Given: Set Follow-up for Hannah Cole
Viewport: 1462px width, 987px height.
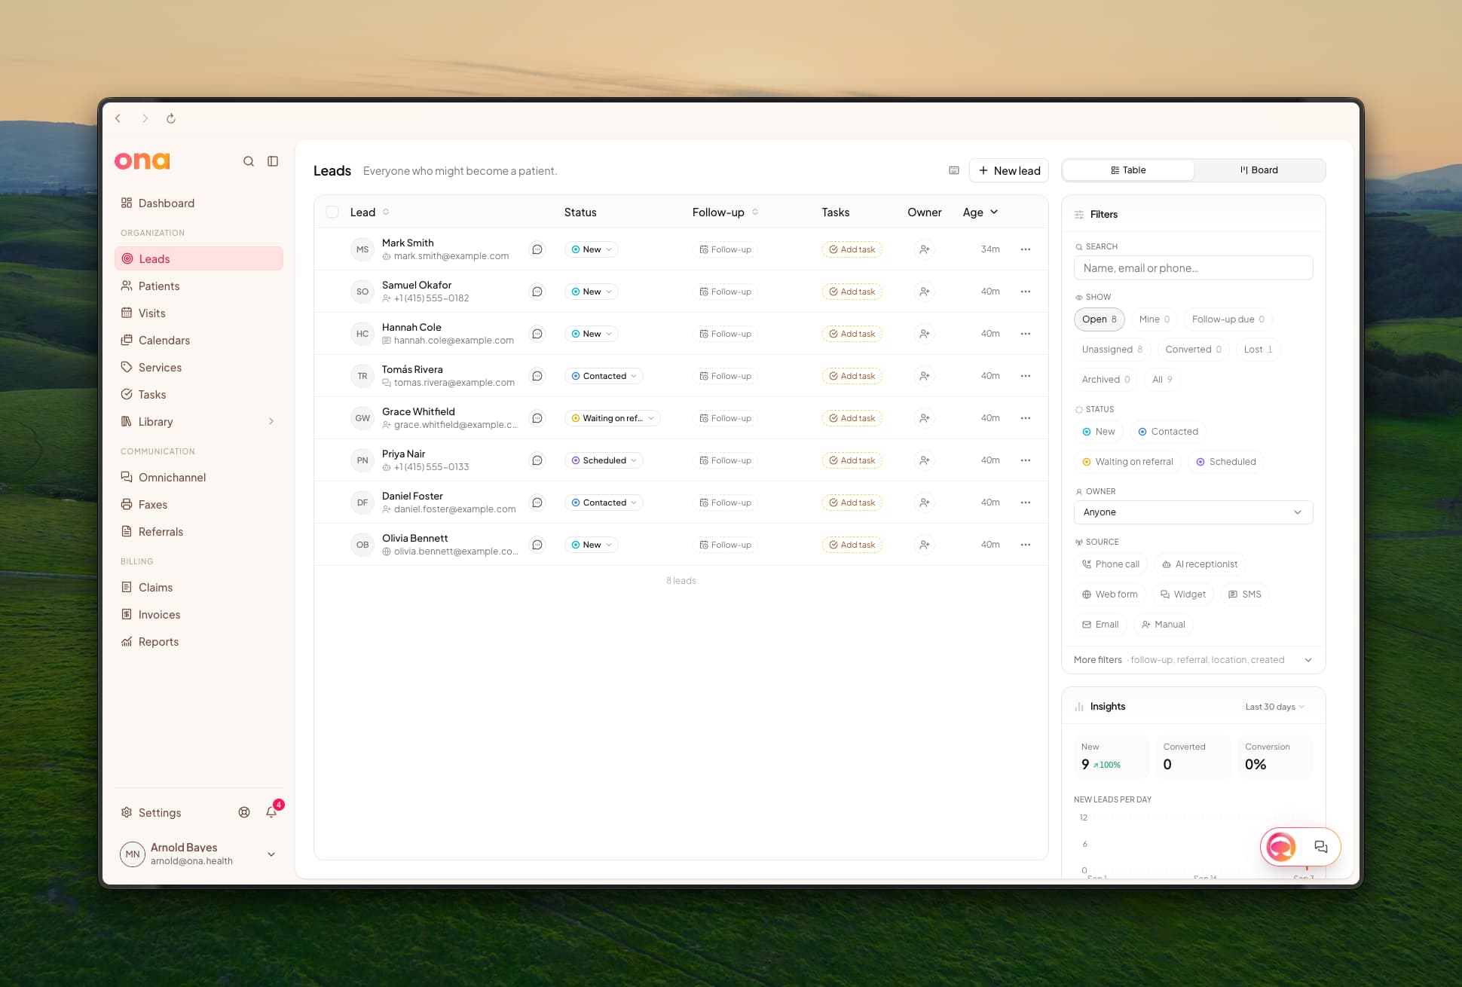Looking at the screenshot, I should [725, 334].
